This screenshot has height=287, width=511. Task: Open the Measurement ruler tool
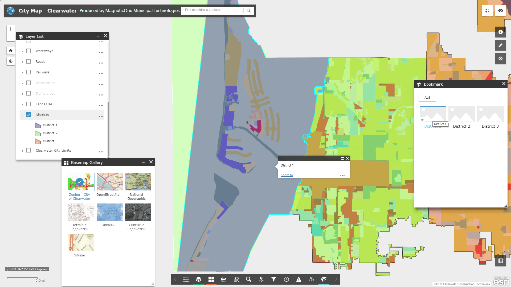(x=500, y=45)
